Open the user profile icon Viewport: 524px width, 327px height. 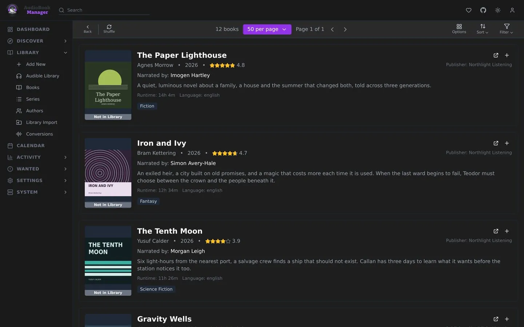click(512, 10)
